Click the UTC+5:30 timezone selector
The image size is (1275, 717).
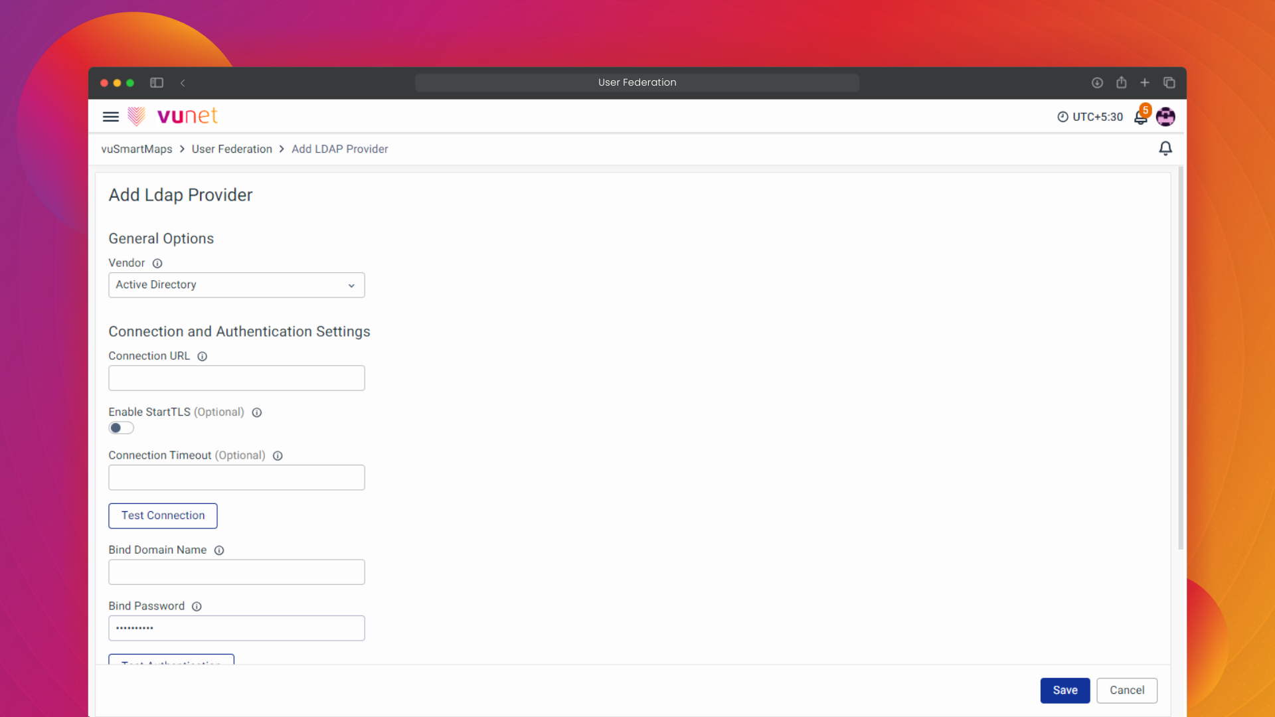(1090, 117)
